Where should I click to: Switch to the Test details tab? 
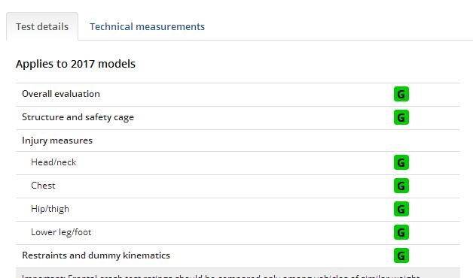point(42,26)
